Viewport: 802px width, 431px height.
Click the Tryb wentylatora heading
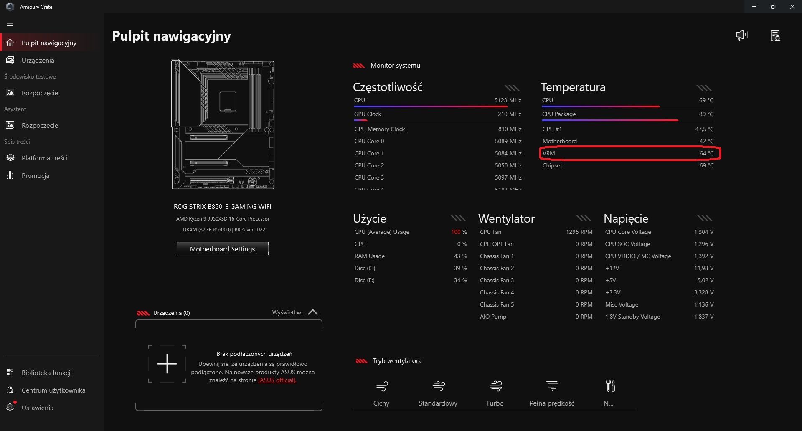click(397, 361)
